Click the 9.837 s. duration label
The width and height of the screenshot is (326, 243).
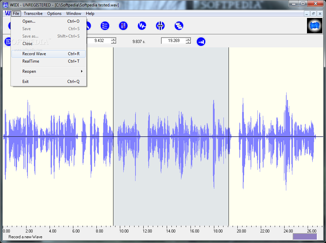coord(139,42)
